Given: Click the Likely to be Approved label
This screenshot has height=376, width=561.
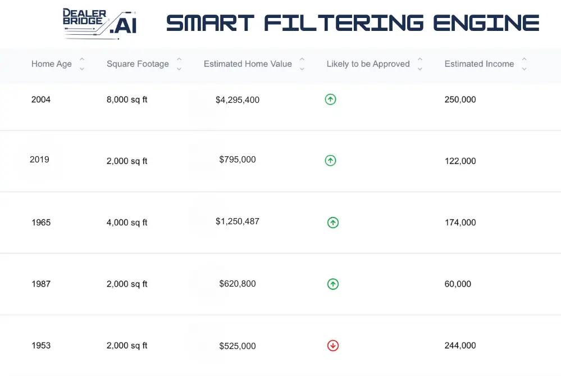Looking at the screenshot, I should (368, 64).
